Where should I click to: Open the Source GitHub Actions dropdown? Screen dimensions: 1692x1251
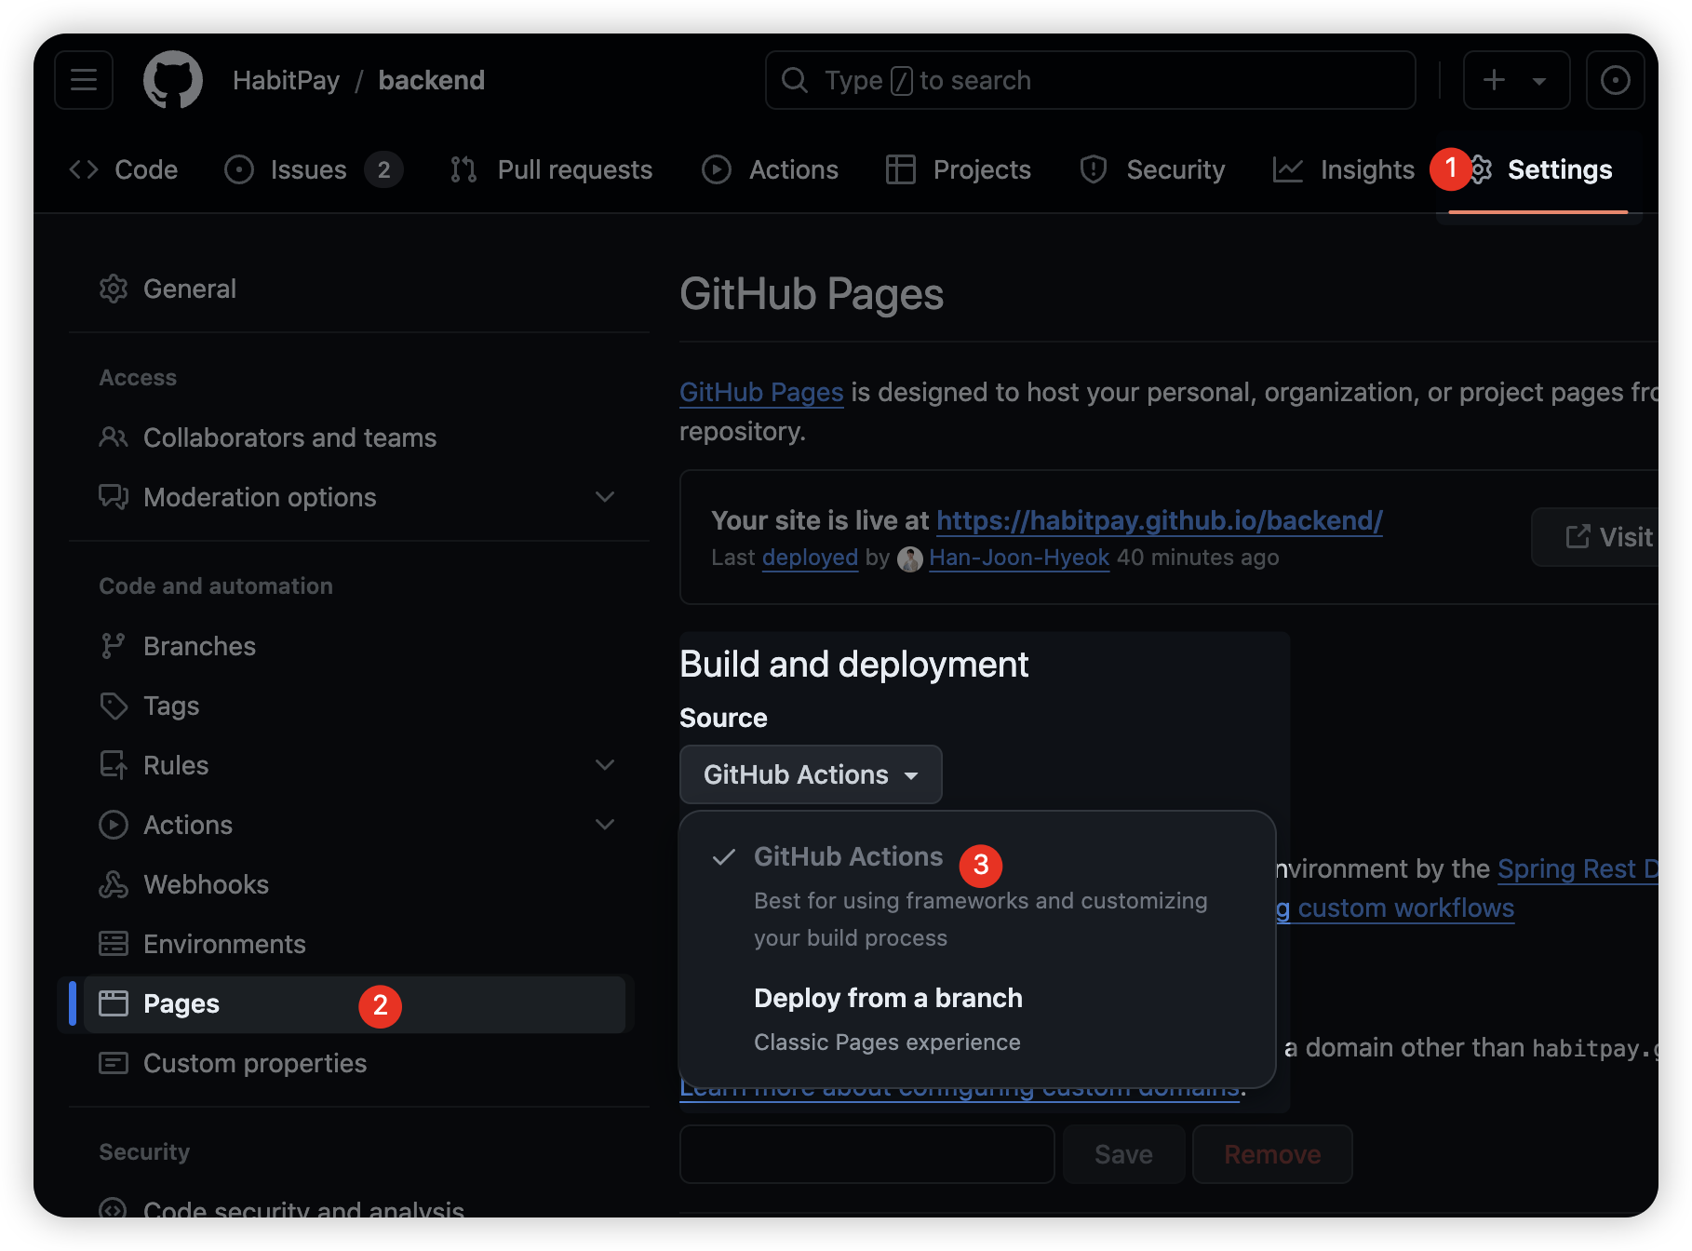(810, 774)
